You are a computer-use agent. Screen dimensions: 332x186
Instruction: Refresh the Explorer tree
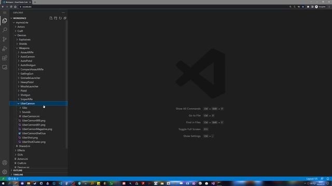pos(60,18)
